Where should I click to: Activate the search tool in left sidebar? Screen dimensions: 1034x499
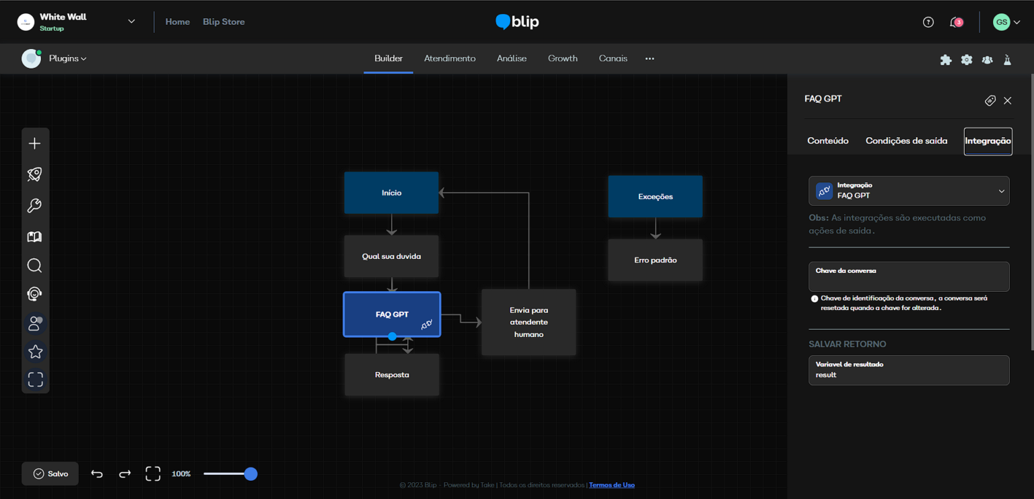pyautogui.click(x=34, y=265)
